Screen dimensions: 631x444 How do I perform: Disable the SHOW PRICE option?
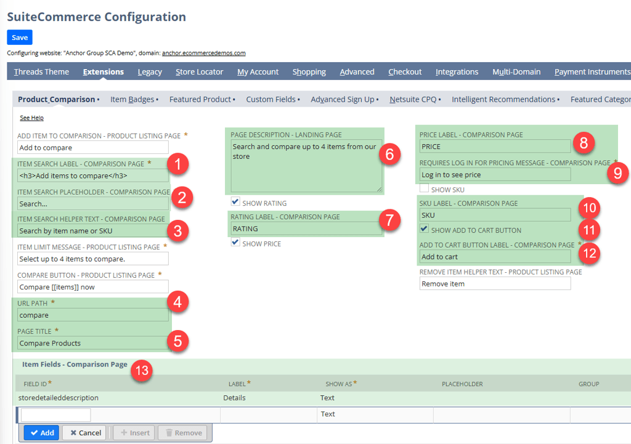(x=235, y=244)
